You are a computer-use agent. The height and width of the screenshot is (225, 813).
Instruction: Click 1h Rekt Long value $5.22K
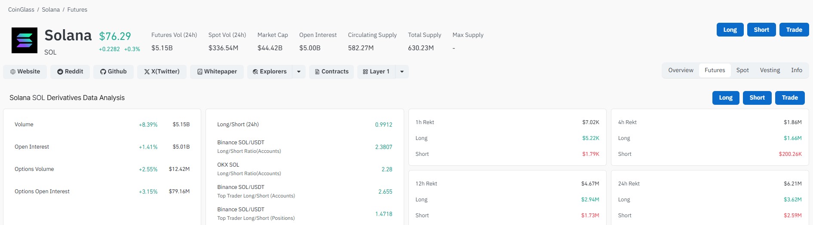point(591,138)
